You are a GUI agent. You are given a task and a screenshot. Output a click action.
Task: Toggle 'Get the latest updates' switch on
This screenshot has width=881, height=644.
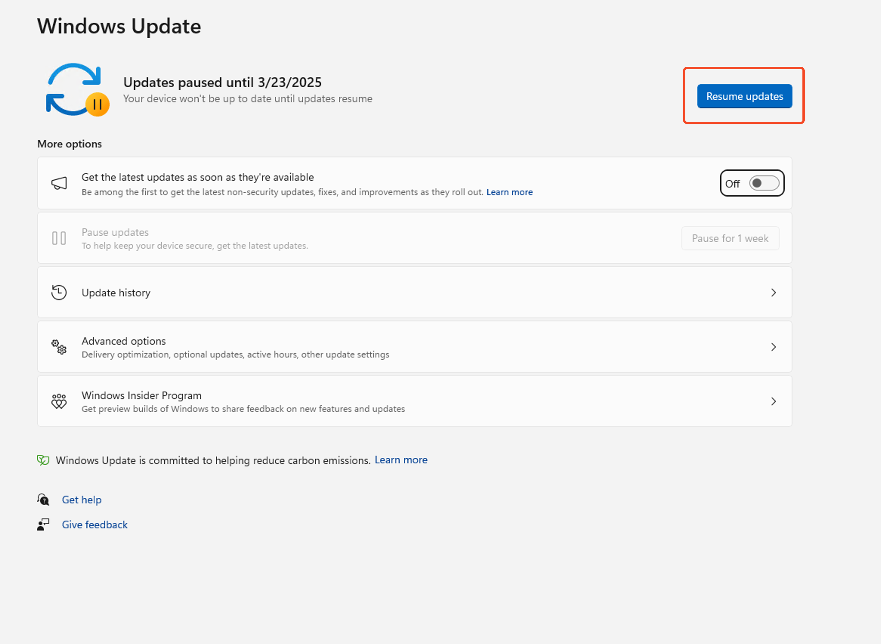click(x=764, y=183)
